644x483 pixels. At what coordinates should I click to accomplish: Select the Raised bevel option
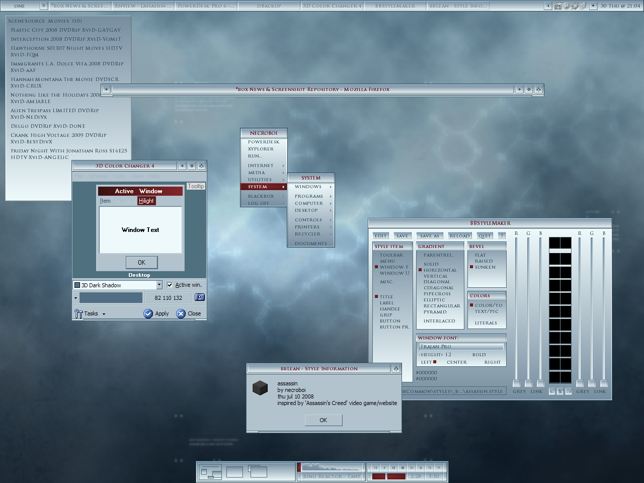pos(484,261)
